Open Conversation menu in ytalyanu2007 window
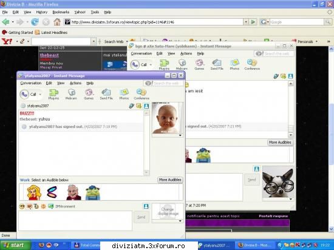Image resolution: width=334 pixels, height=250 pixels. 31,83
